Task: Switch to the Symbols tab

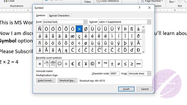Action: (x=41, y=15)
